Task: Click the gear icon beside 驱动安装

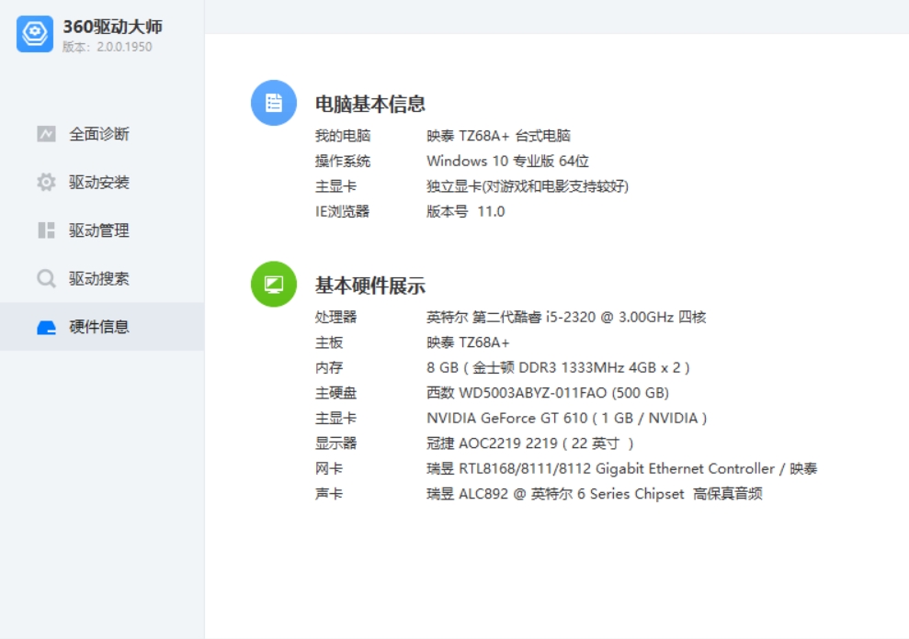Action: pos(46,183)
